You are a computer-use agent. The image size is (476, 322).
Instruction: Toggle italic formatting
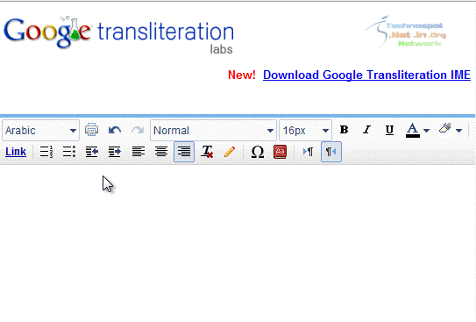pos(366,130)
